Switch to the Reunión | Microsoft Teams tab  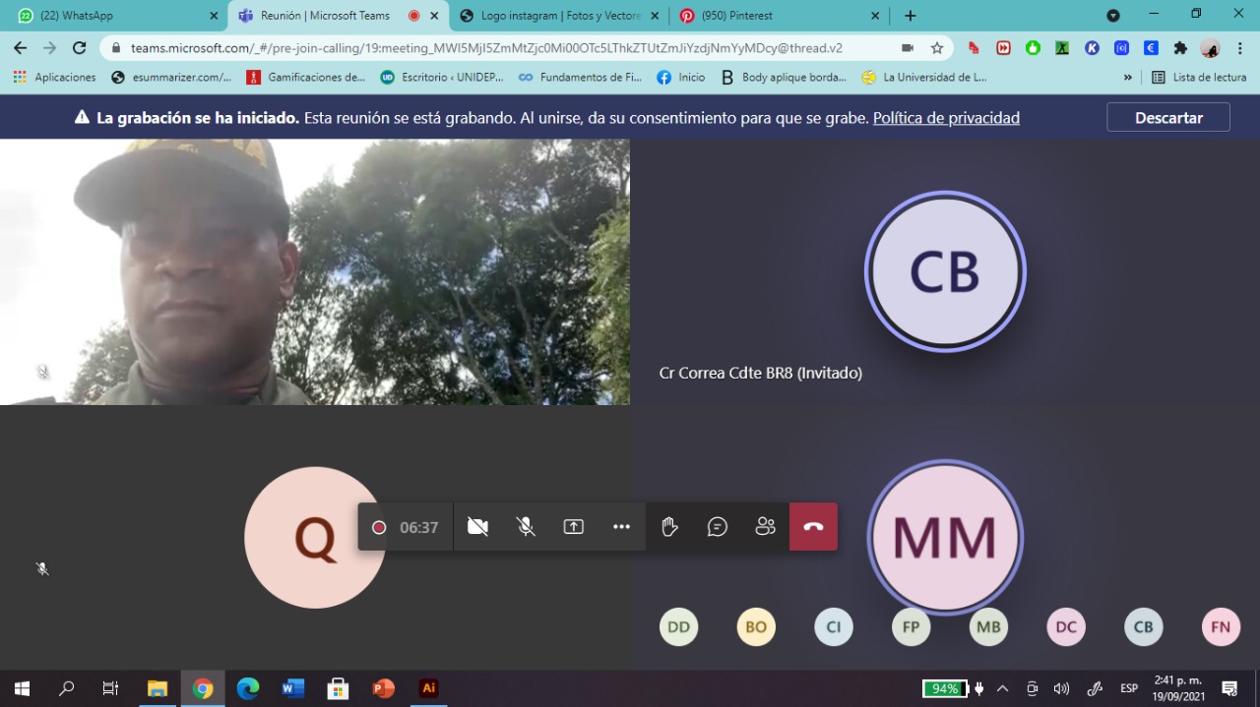338,16
